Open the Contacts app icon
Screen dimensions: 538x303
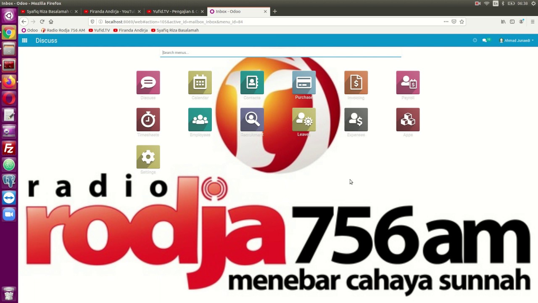click(x=252, y=82)
